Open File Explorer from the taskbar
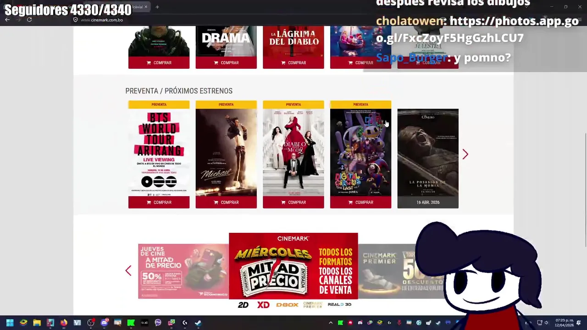Viewport: 587px width, 330px height. tap(37, 323)
